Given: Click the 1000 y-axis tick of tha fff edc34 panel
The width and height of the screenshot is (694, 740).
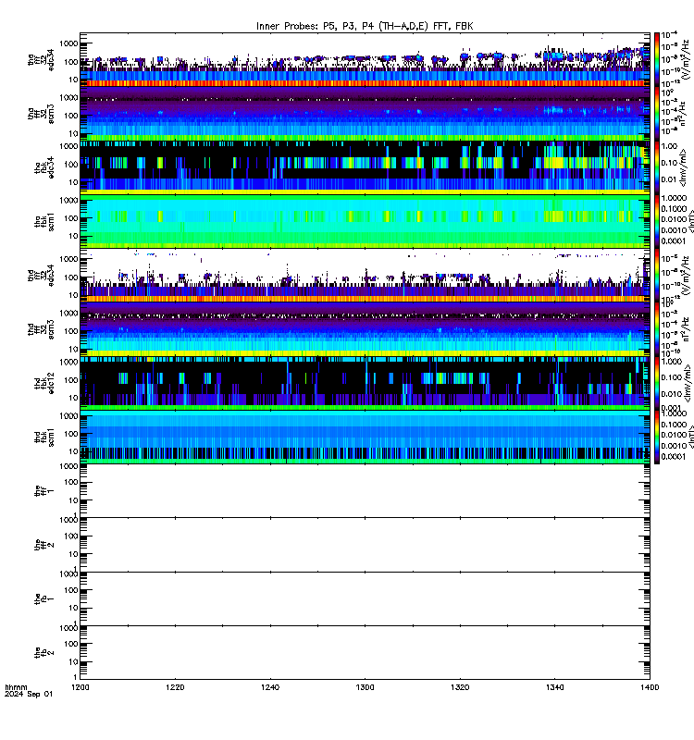Looking at the screenshot, I should click(68, 43).
